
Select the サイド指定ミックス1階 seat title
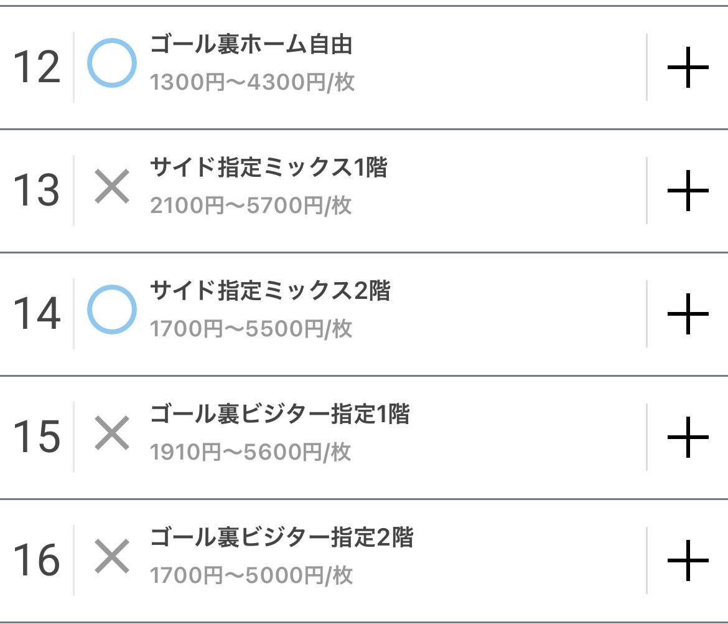269,168
